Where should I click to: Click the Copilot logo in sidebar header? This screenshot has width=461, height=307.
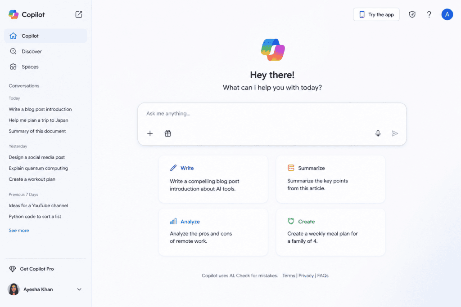click(14, 14)
